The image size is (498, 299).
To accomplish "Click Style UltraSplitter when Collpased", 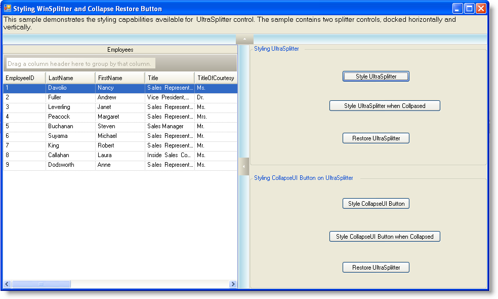I will pyautogui.click(x=385, y=105).
